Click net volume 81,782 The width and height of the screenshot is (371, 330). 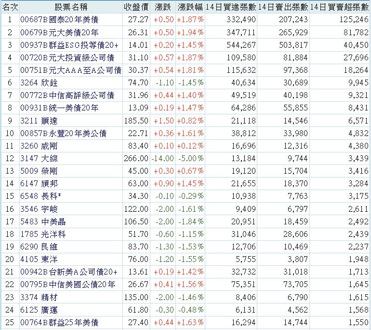(x=356, y=32)
